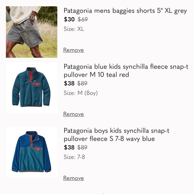Screen dimensions: 194x194
Task: Remove the mens baggies shorts from bundle
Action: (74, 50)
